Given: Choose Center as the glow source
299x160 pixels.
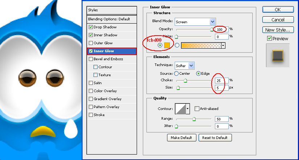Looking at the screenshot, I should tap(176, 74).
